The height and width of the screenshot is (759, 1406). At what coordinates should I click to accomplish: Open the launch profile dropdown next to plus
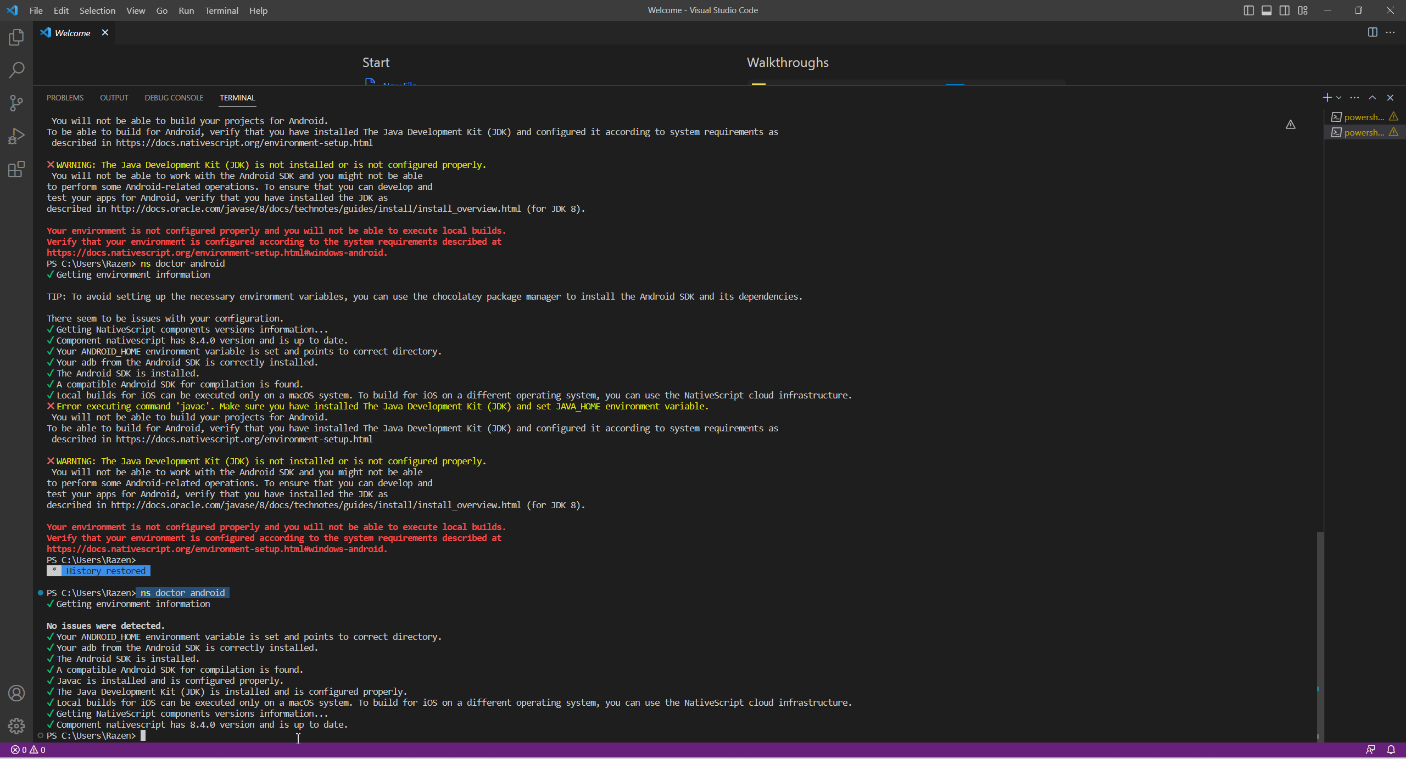(1339, 98)
